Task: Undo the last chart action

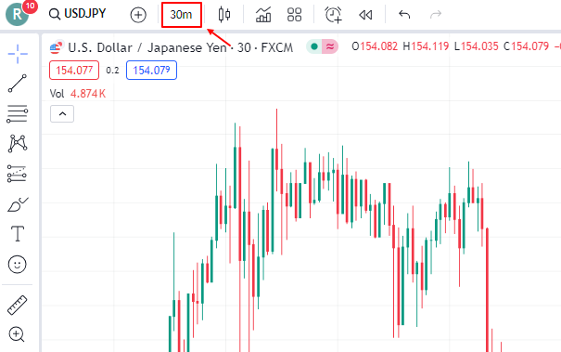Action: click(404, 15)
